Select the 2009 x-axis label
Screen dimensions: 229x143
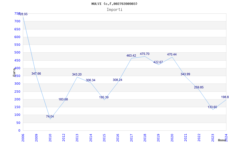(x=37, y=138)
